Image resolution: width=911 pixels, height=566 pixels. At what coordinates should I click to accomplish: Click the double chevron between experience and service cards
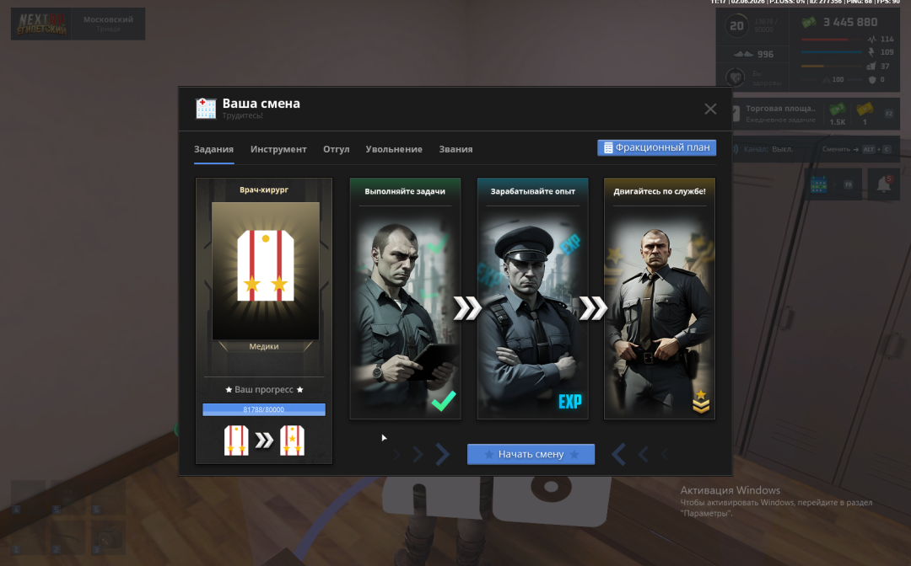(x=594, y=308)
